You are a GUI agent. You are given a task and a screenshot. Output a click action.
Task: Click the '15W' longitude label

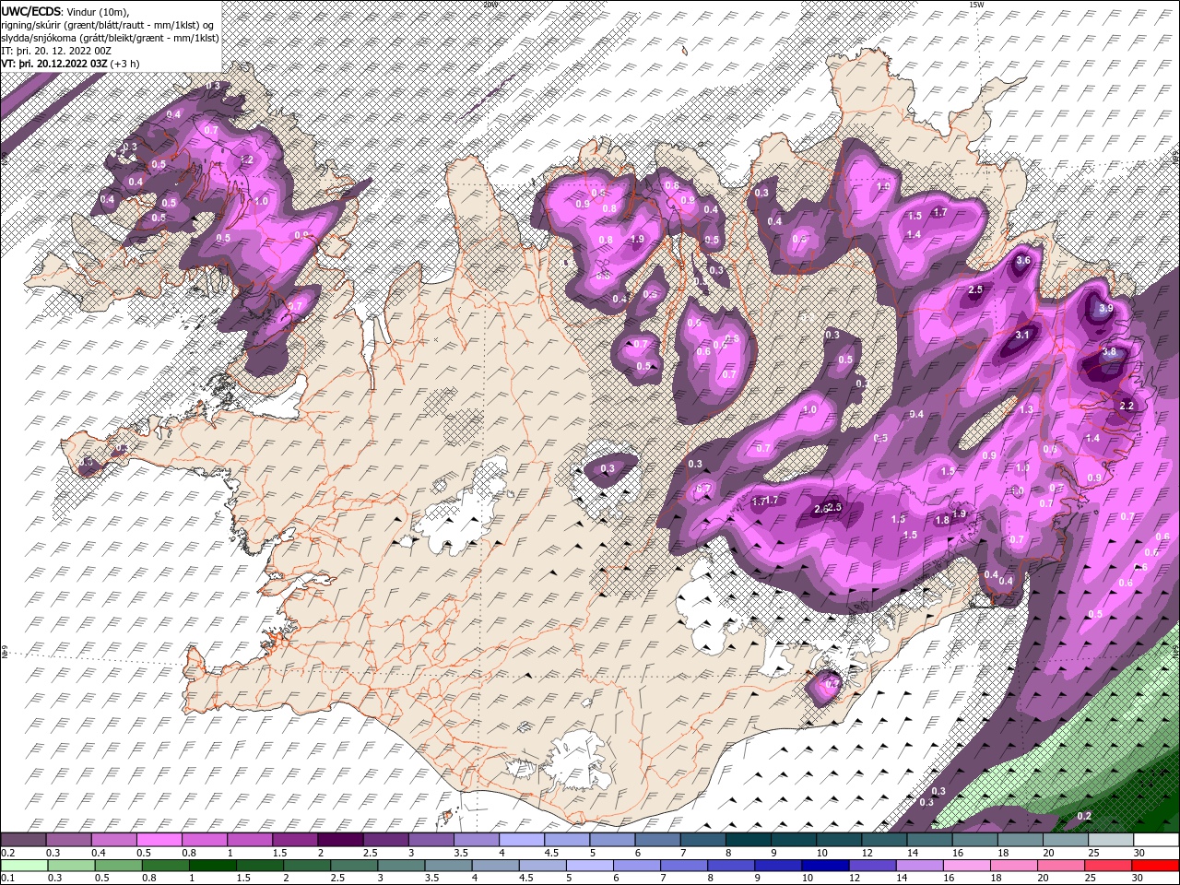coord(976,4)
